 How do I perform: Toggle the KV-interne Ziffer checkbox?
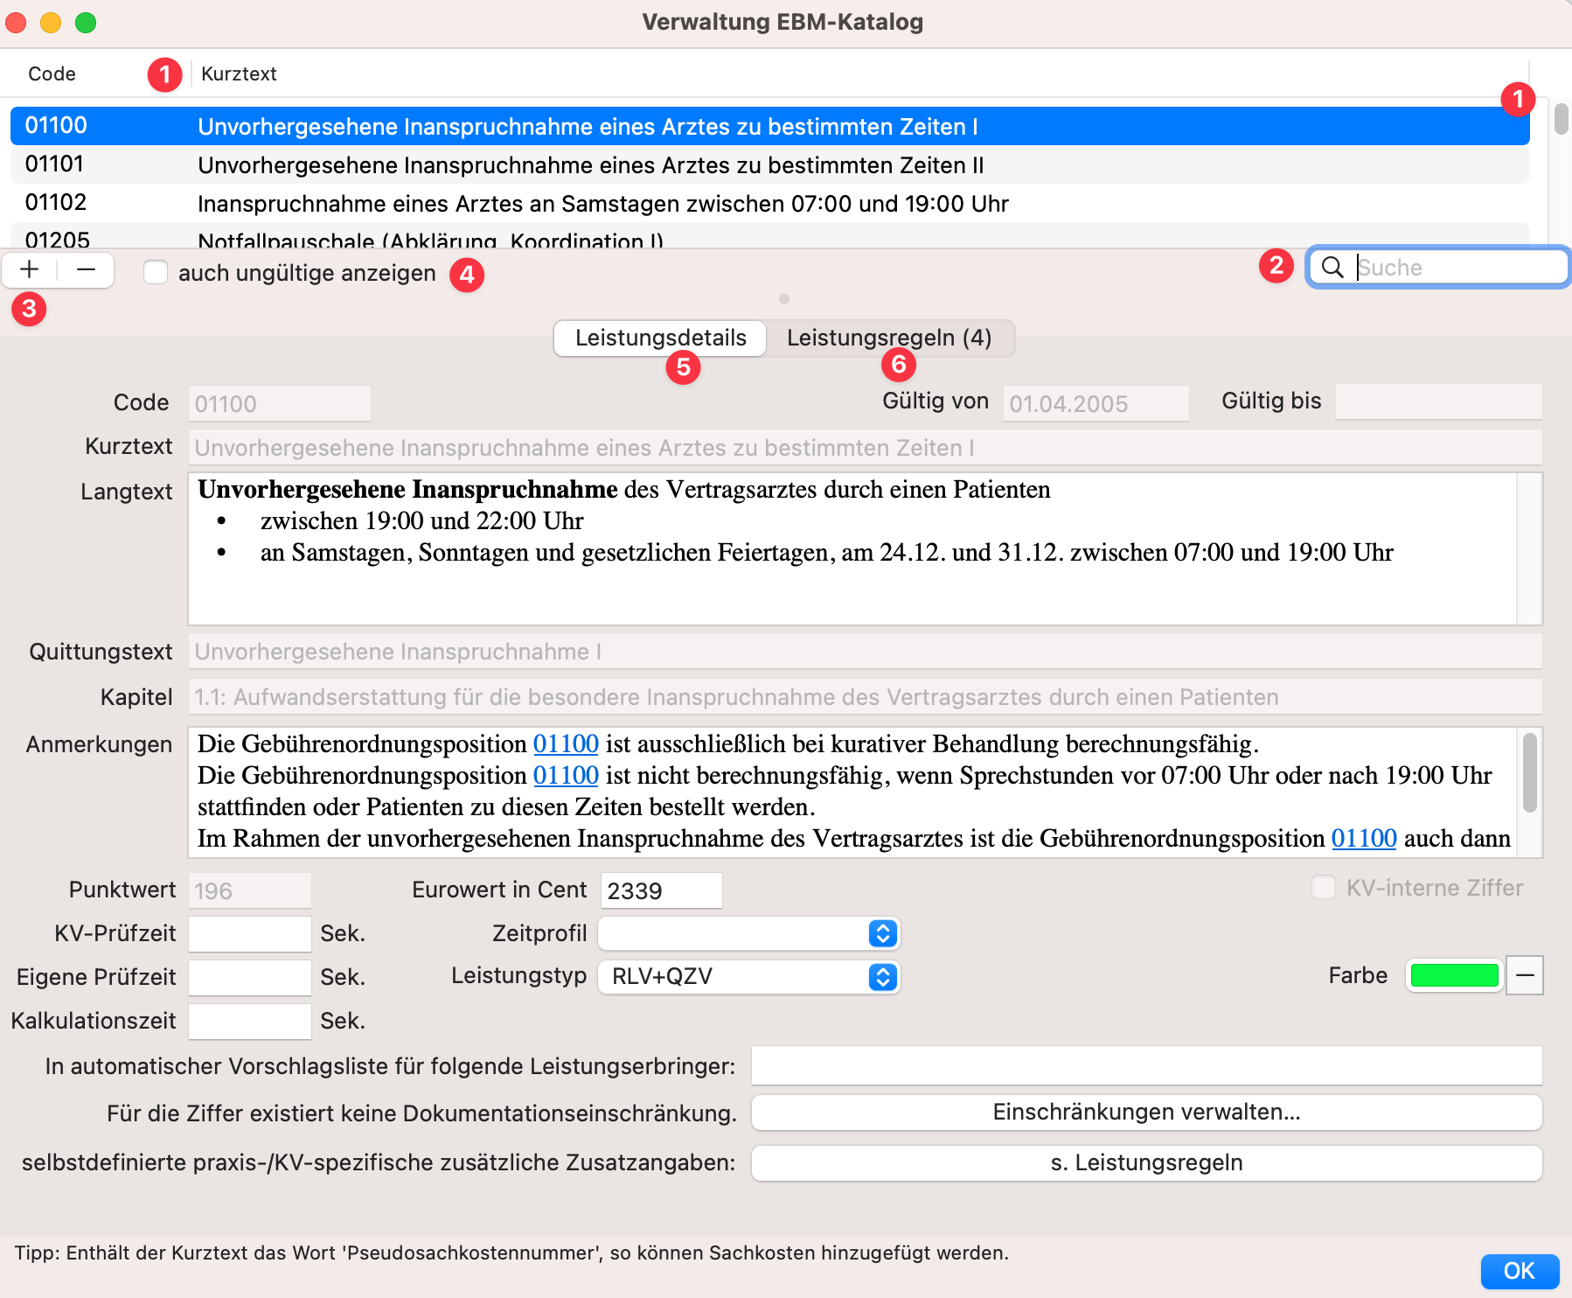[x=1324, y=888]
